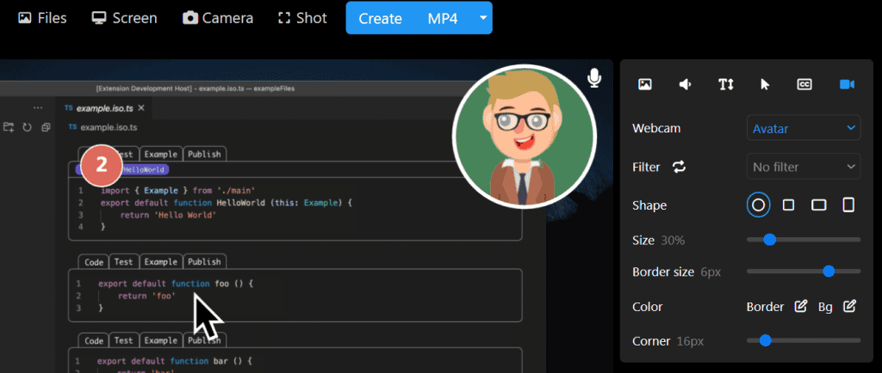Expand the No filter dropdown
The width and height of the screenshot is (882, 373).
click(803, 167)
